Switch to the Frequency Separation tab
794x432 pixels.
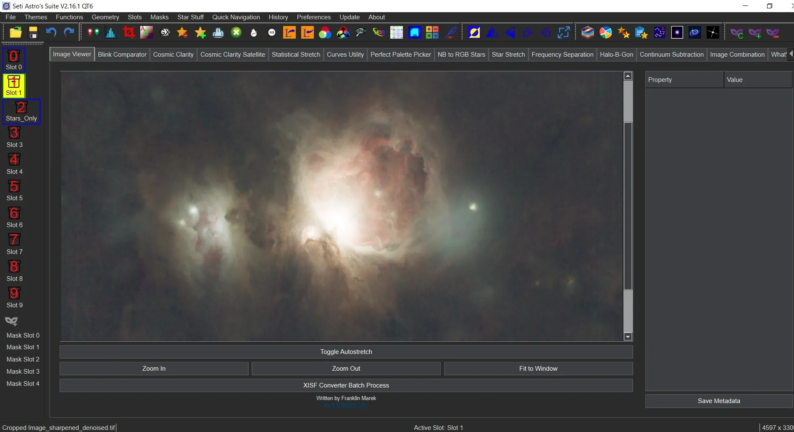point(563,54)
